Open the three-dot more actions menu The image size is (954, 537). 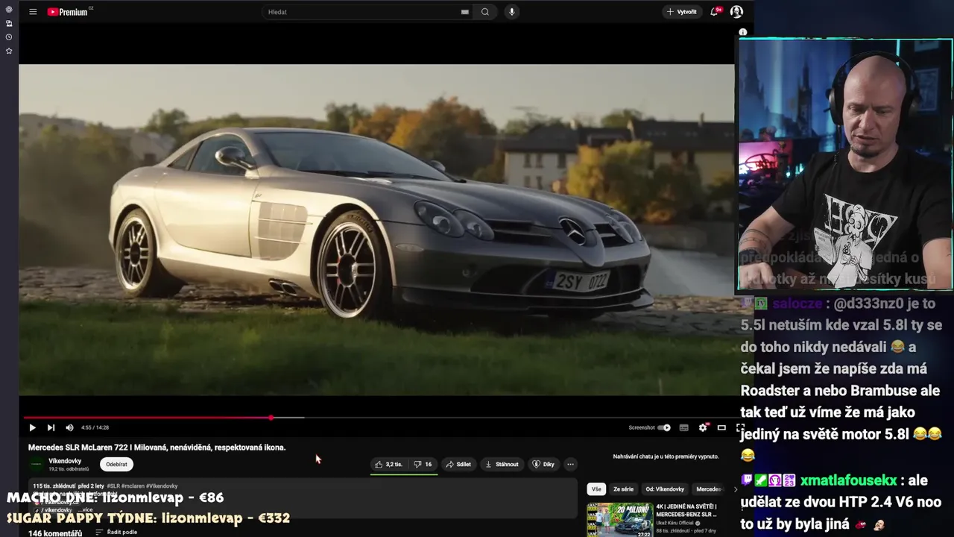point(570,464)
